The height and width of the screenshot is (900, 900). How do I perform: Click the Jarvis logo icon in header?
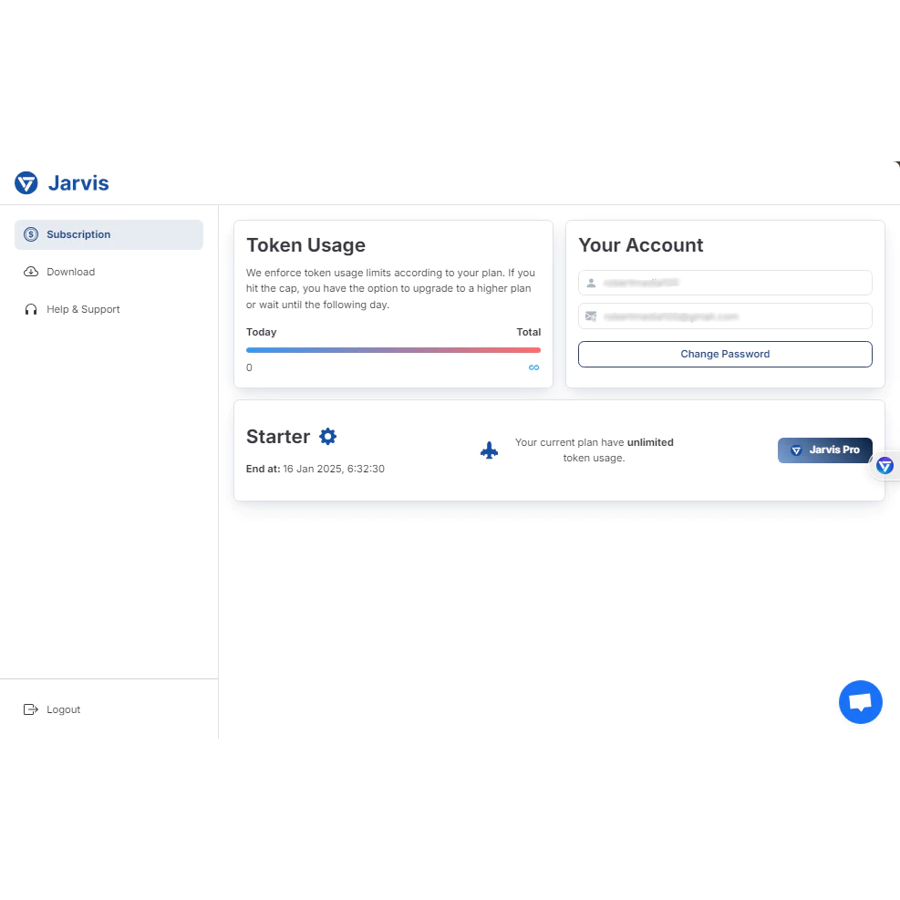[26, 183]
